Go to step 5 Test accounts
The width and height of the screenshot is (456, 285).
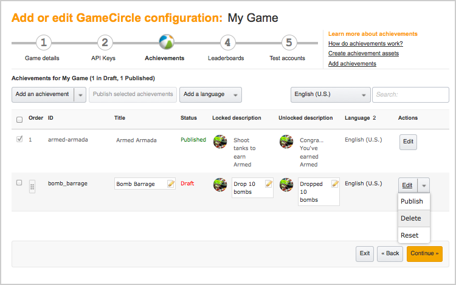[288, 43]
